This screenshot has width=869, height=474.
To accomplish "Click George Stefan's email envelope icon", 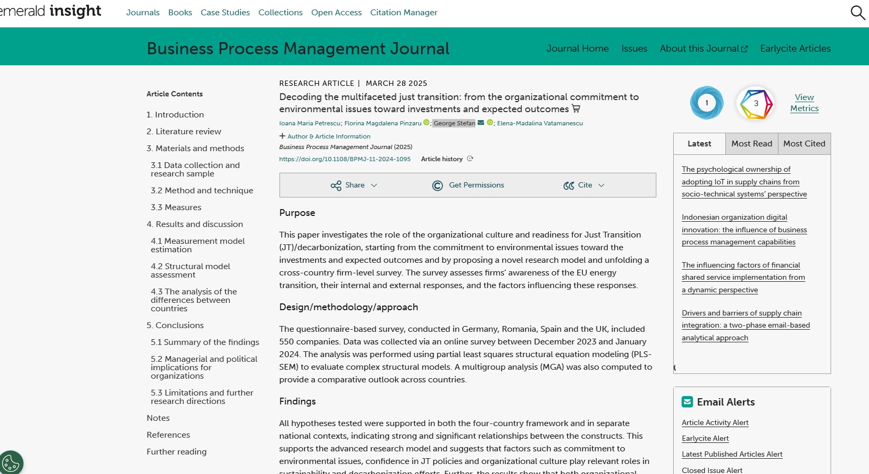I will [481, 123].
